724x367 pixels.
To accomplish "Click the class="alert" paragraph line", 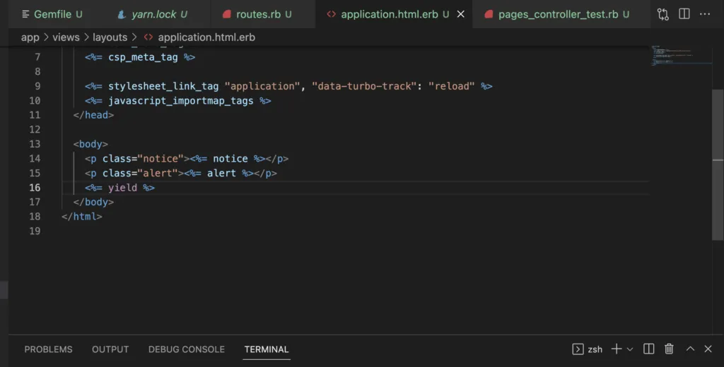I will click(x=181, y=174).
